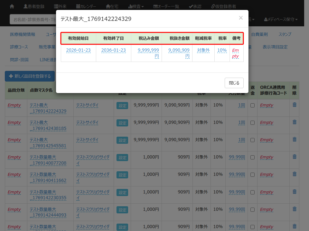Image resolution: width=309 pixels, height=231 pixels.
Task: Open the メディベース保守 user dropdown
Action: tap(281, 20)
